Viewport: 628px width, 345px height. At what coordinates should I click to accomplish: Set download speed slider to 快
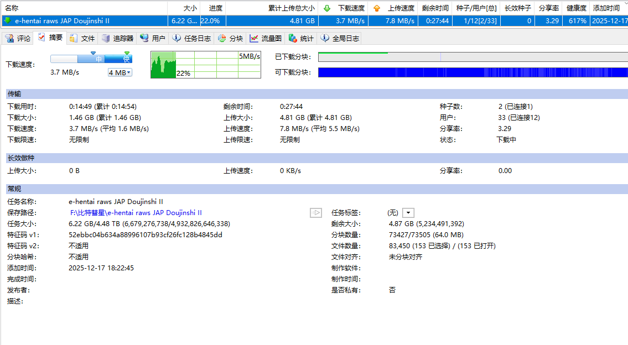click(127, 59)
